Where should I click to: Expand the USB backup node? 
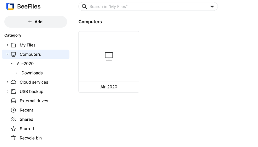click(x=7, y=91)
